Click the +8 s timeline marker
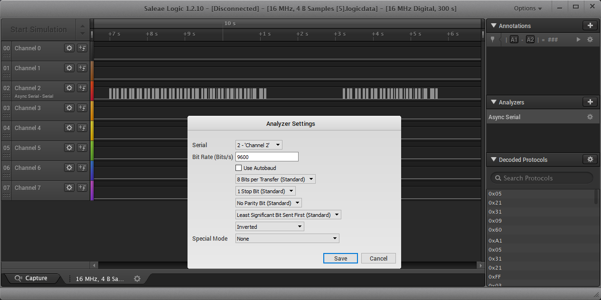The height and width of the screenshot is (300, 601). [151, 34]
